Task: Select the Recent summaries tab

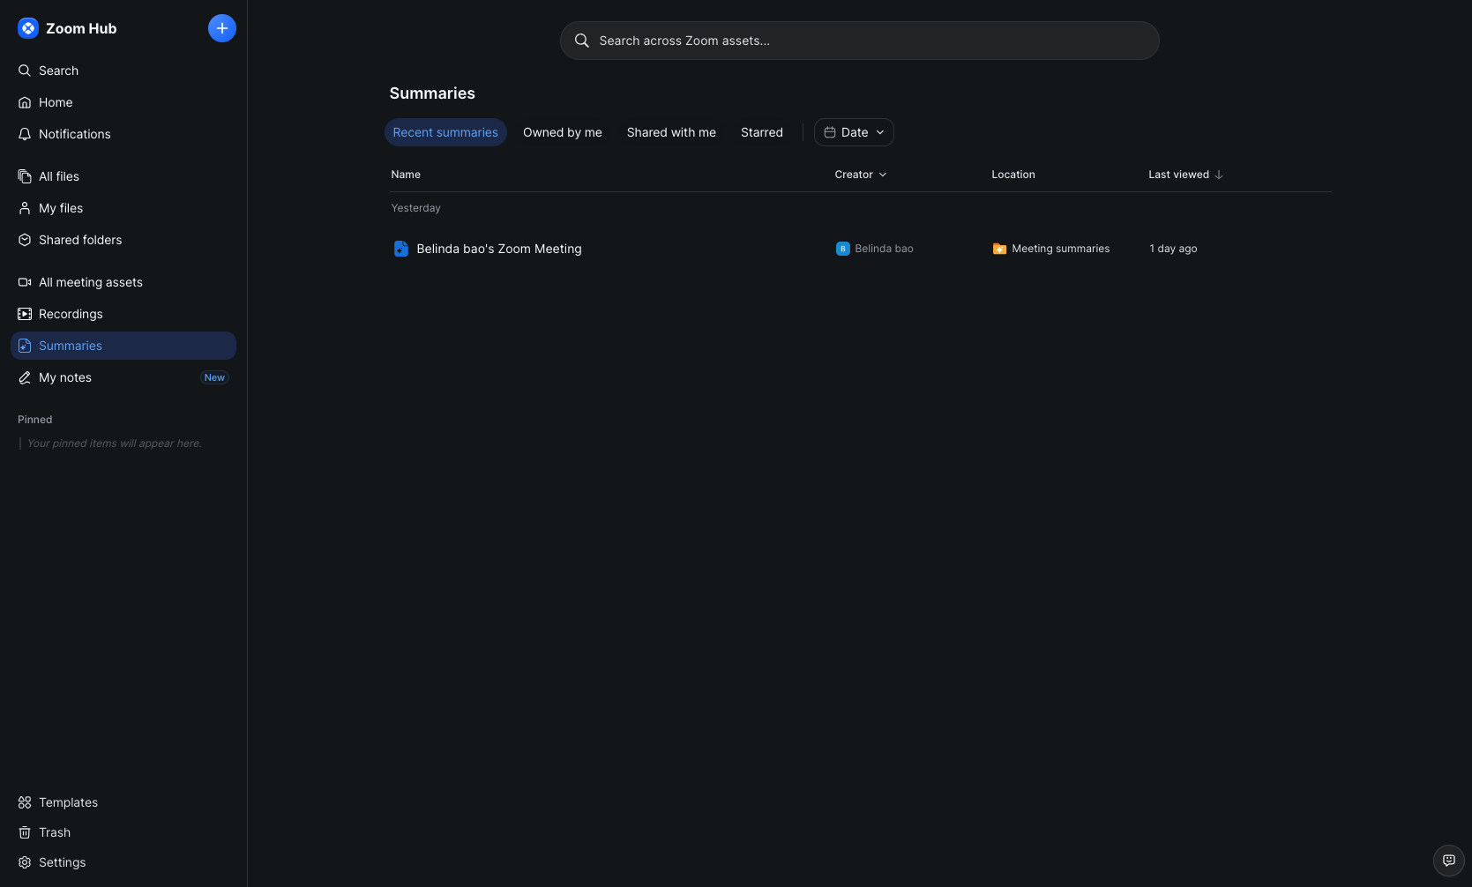Action: [445, 132]
